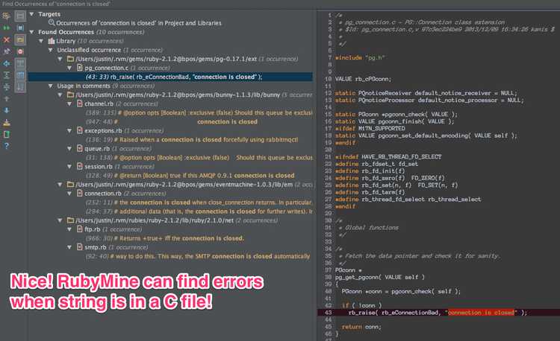Viewport: 560px width, 341px height.
Task: Open help via the question mark icon
Action: click(7, 146)
